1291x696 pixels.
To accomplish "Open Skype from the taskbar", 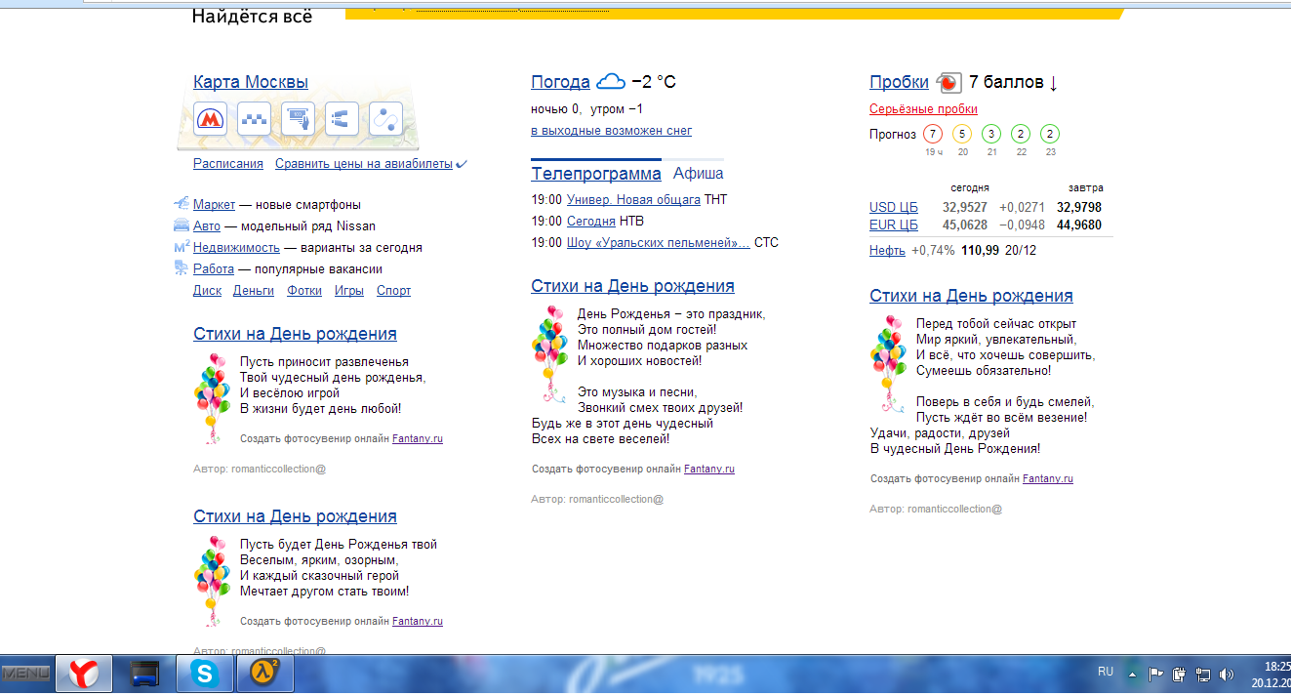I will (204, 674).
